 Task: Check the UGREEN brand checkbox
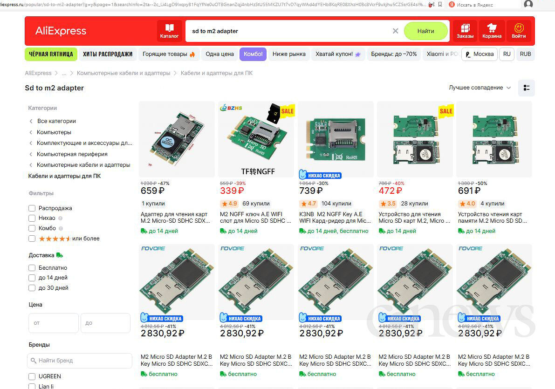pos(32,376)
